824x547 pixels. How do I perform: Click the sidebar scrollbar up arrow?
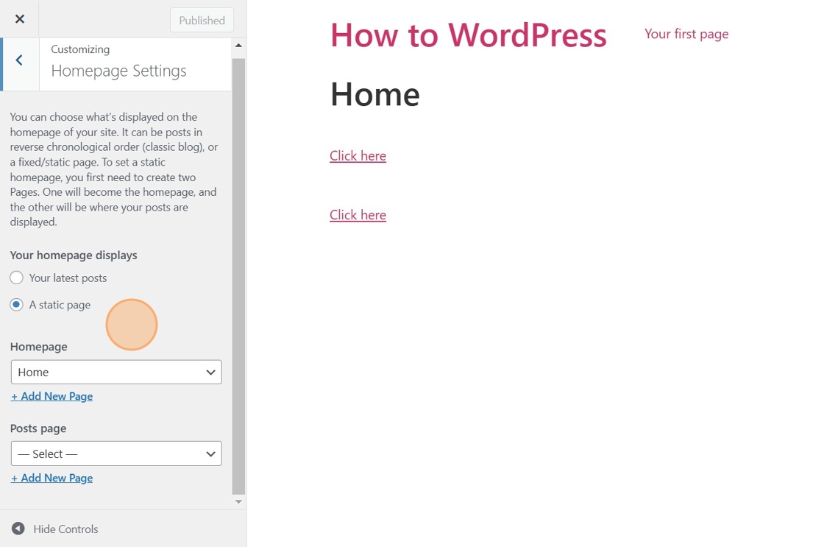click(x=238, y=45)
